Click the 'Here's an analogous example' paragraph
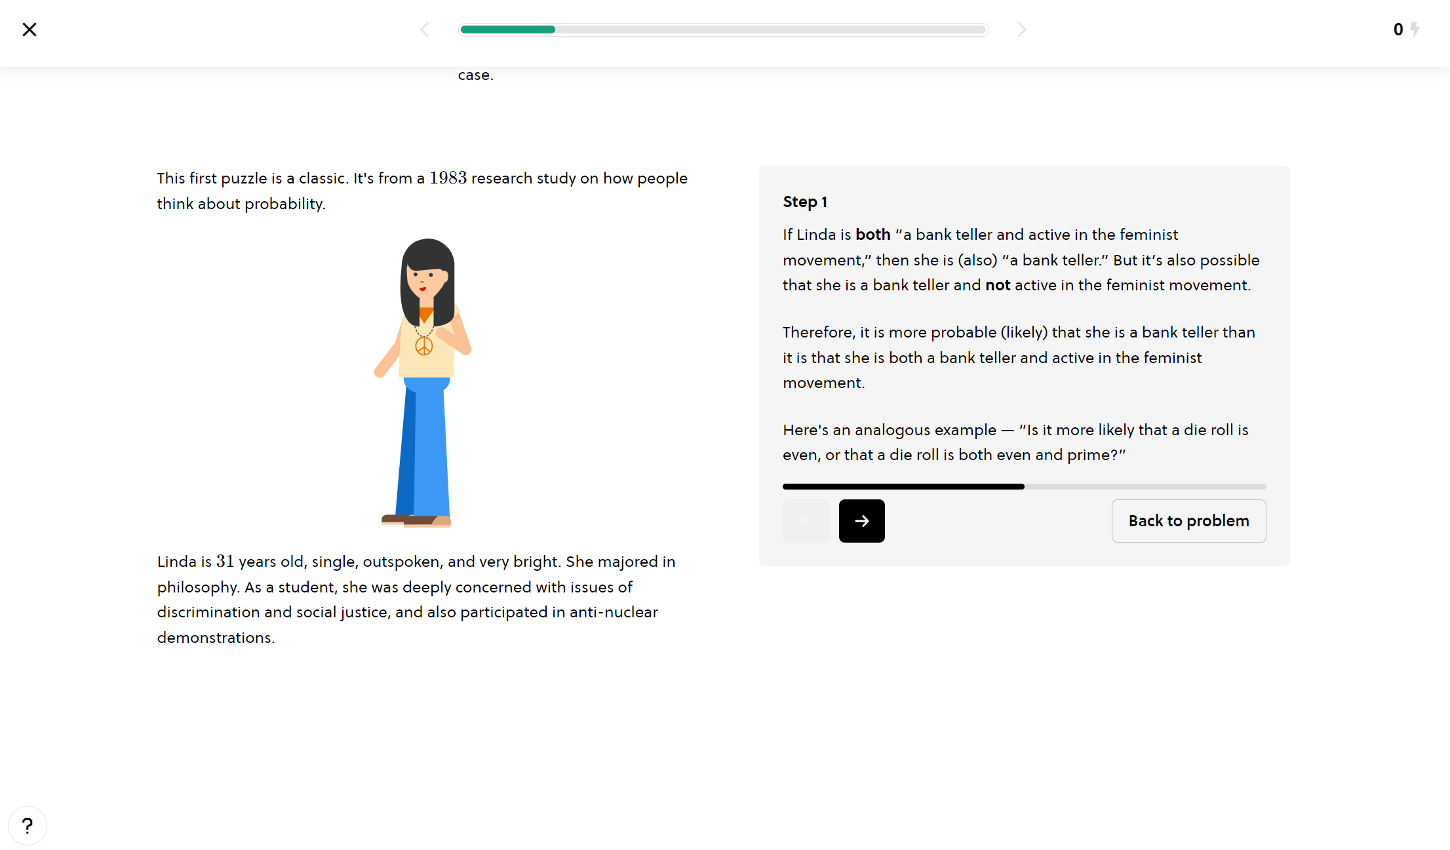 pos(1015,442)
